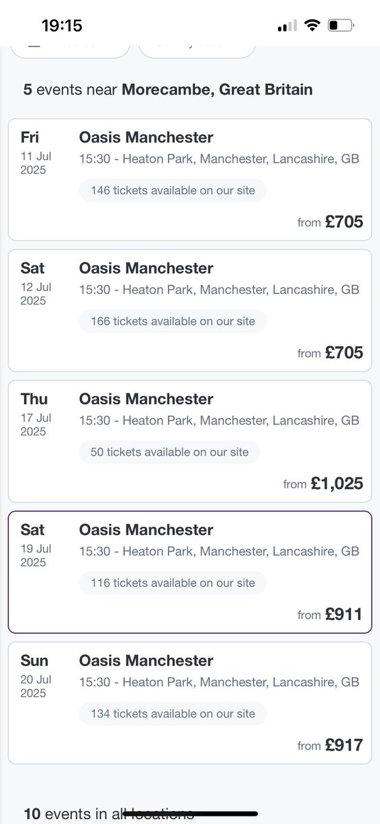
Task: Tap the 146 tickets available badge
Action: coord(173,190)
